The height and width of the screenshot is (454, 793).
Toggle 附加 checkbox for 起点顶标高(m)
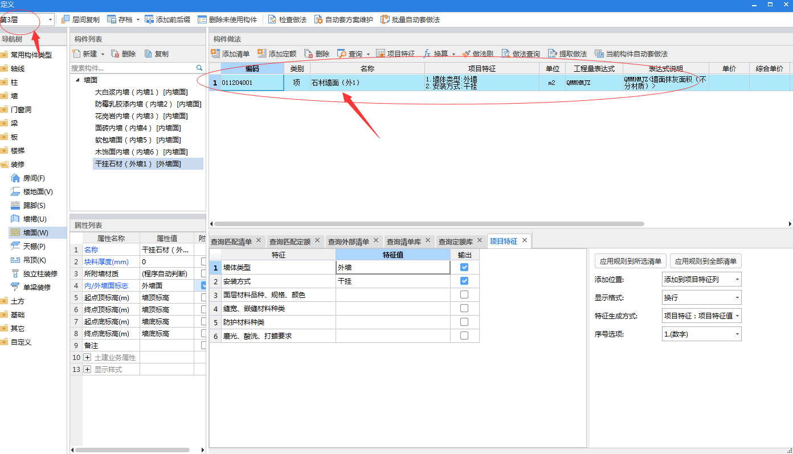click(x=203, y=297)
